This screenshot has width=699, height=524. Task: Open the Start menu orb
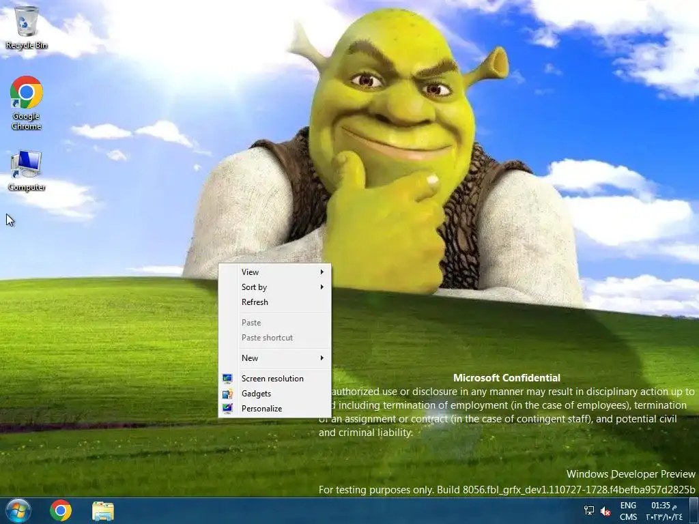pos(18,510)
